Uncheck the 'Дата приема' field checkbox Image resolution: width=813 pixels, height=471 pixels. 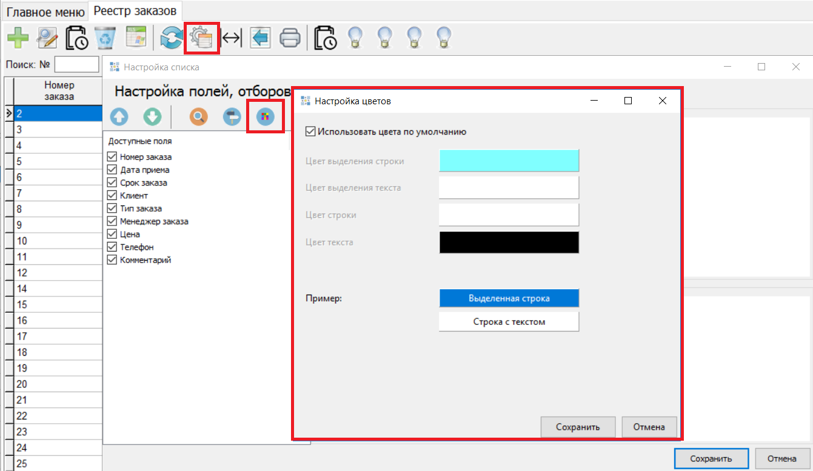112,170
